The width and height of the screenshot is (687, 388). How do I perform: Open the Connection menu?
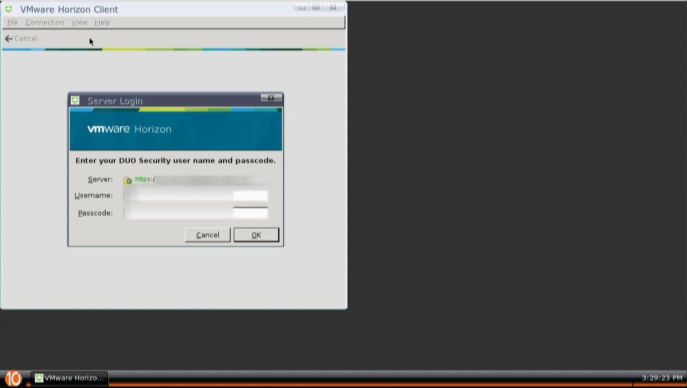(x=45, y=22)
